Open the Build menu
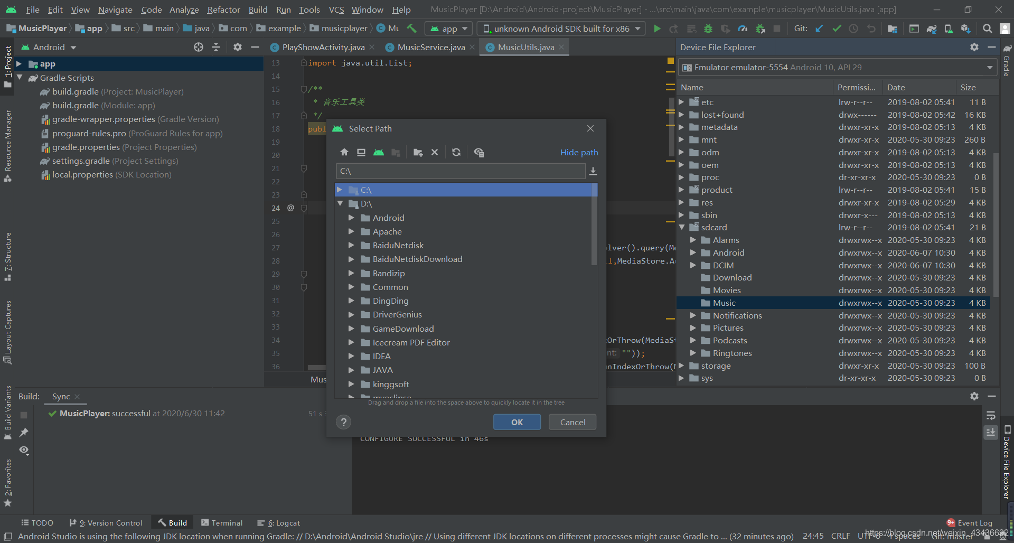The width and height of the screenshot is (1014, 543). 258,10
